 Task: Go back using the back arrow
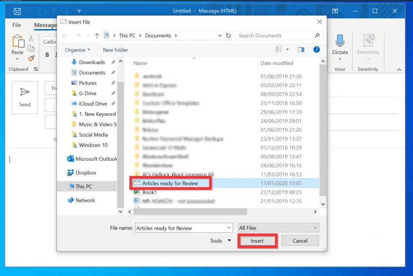pos(65,35)
